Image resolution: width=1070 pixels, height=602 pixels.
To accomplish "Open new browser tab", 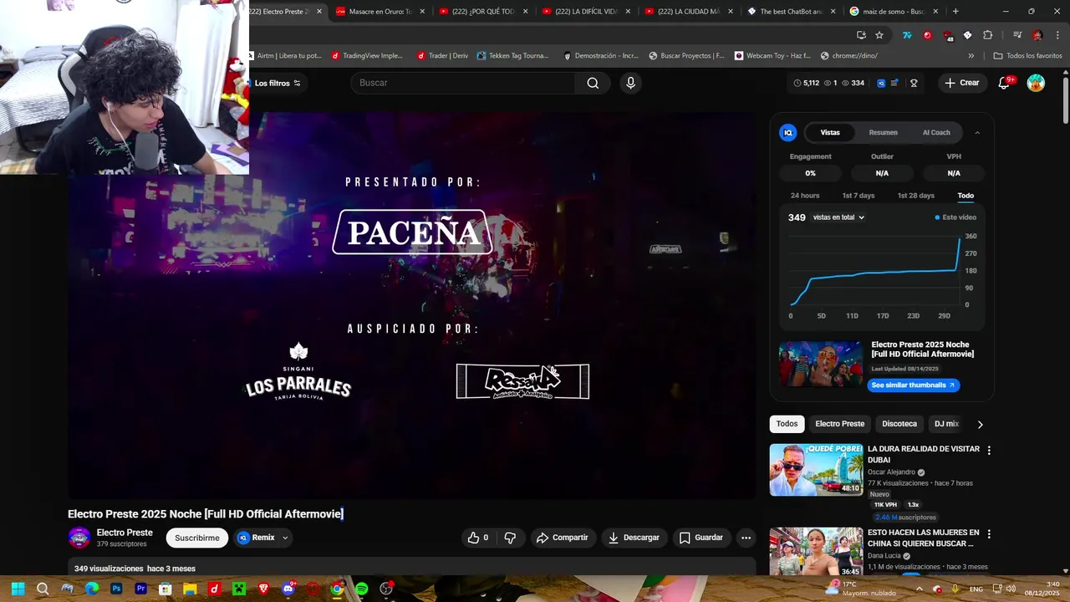I will [955, 12].
